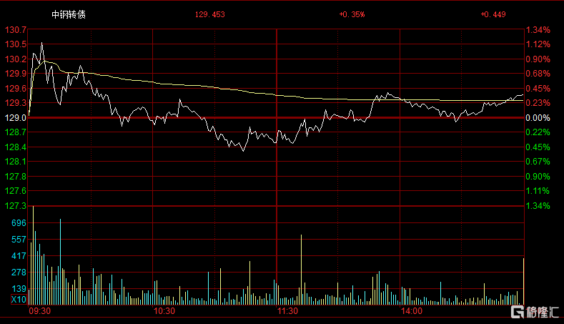Click the 0.68% right axis label
564x324 pixels.
[538, 74]
